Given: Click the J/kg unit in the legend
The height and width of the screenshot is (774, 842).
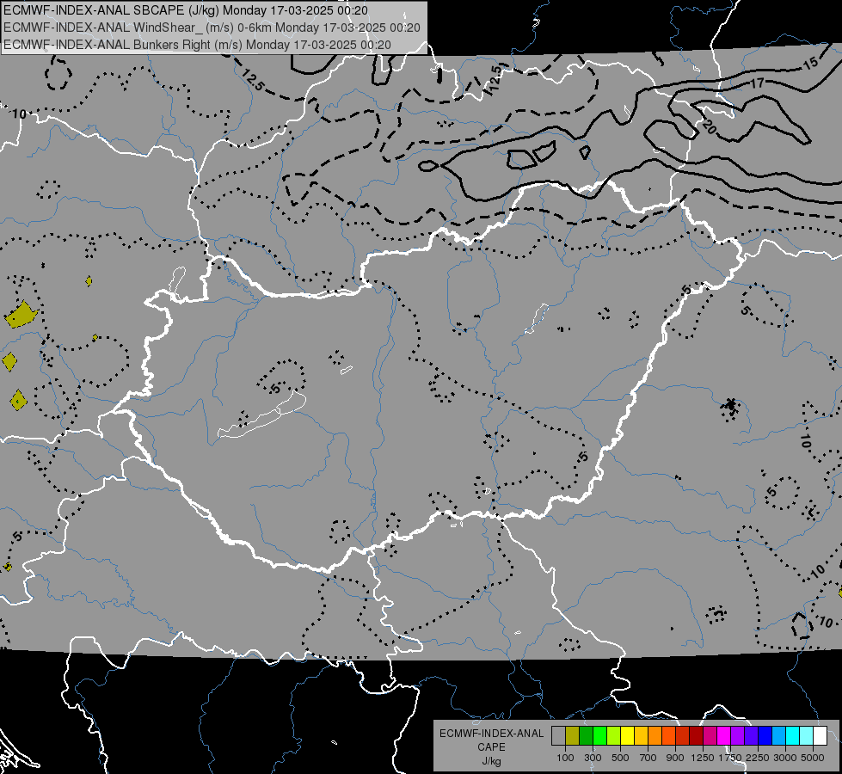Looking at the screenshot, I should click(491, 762).
